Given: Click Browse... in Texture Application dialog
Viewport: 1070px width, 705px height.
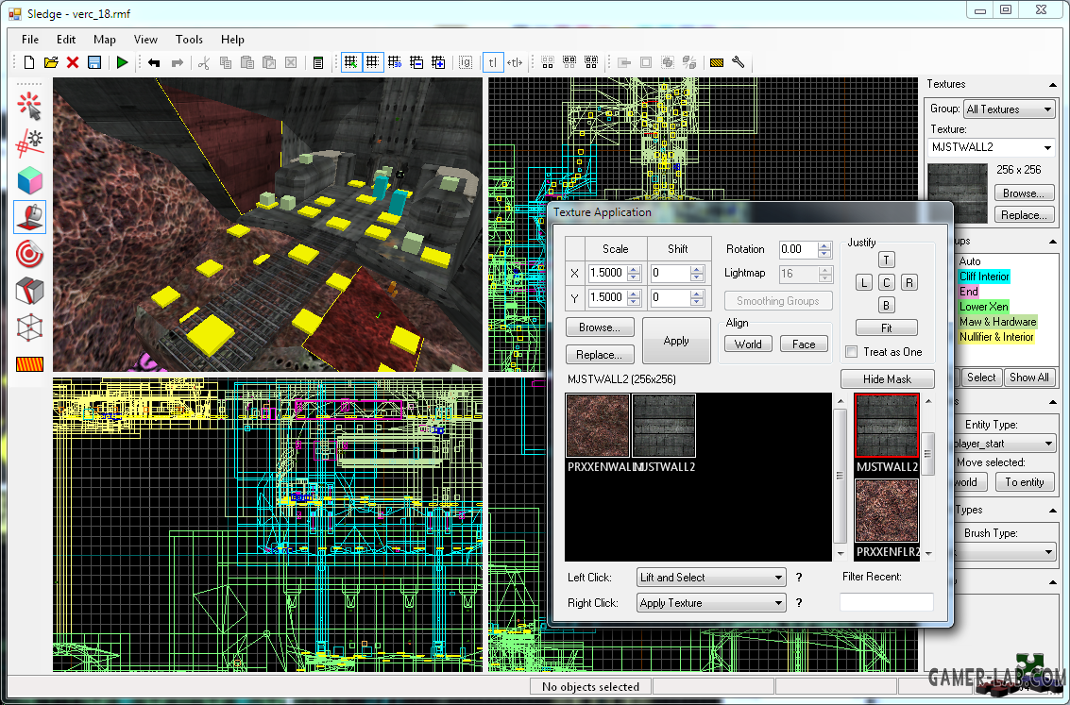Looking at the screenshot, I should pyautogui.click(x=600, y=327).
